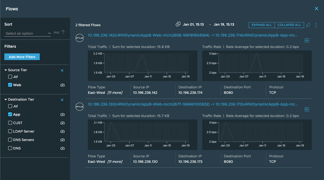This screenshot has width=324, height=180.
Task: Expand second flow with the plus icon
Action: 307,110
